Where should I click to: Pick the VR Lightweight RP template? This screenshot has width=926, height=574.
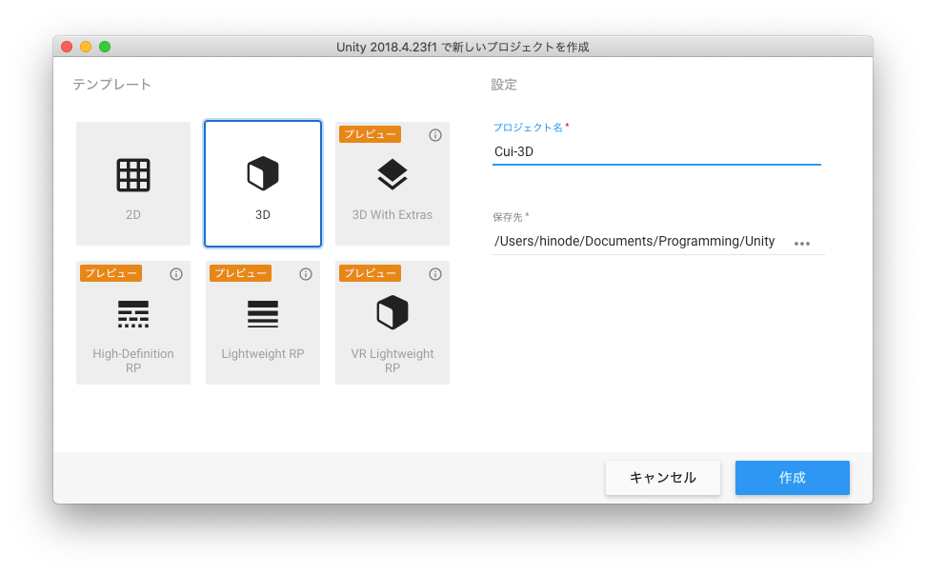tap(393, 323)
